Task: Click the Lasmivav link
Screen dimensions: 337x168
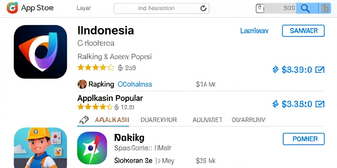Action: [254, 31]
